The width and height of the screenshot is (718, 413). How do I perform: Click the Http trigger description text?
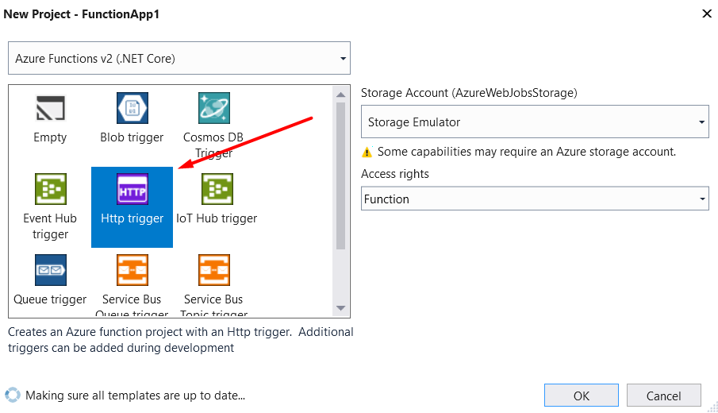(180, 340)
